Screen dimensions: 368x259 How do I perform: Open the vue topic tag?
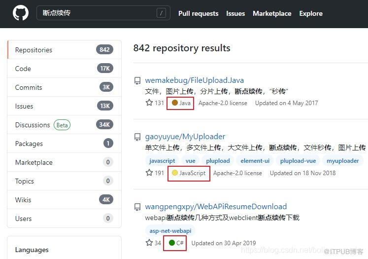(x=190, y=161)
